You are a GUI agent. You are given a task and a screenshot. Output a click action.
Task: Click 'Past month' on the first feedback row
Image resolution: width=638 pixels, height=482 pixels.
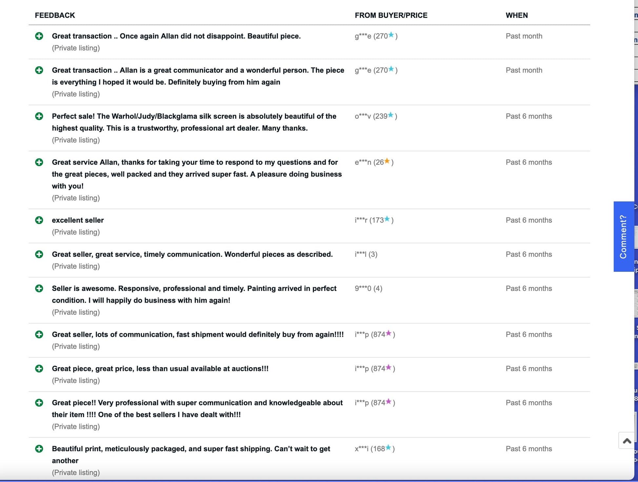tap(524, 36)
